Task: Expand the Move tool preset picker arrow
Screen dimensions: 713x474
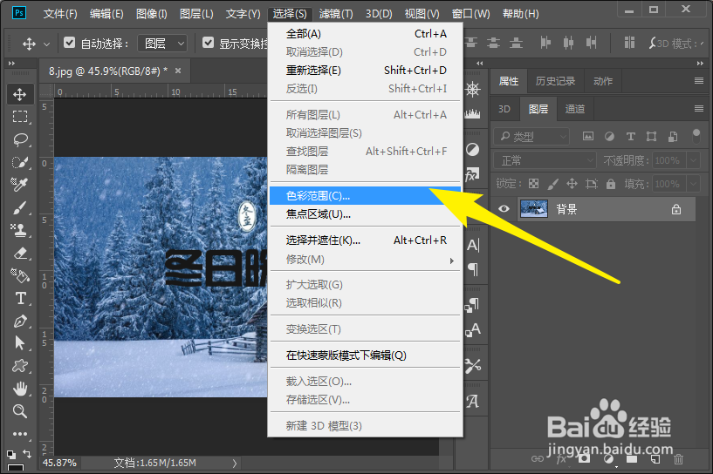Action: [46, 44]
